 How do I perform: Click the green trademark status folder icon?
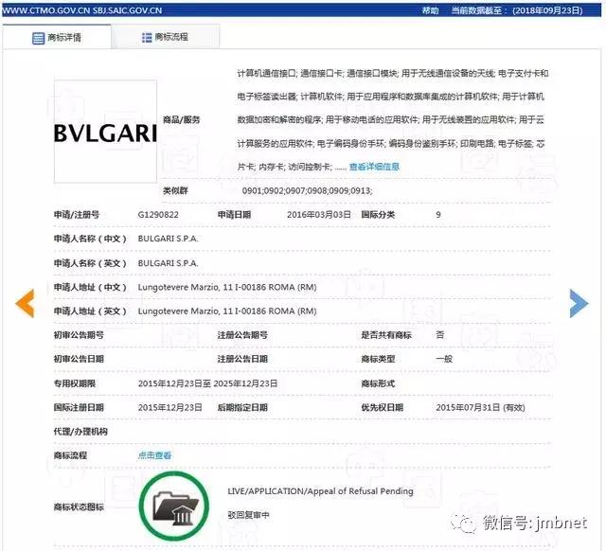point(174,507)
